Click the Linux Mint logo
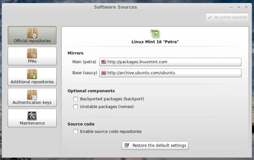 (x=155, y=34)
